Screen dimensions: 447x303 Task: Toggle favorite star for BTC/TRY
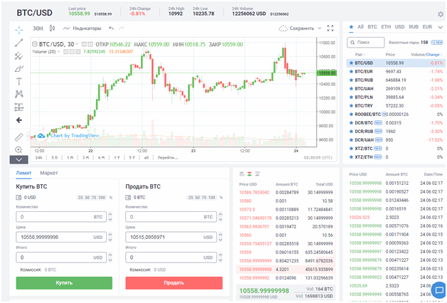pyautogui.click(x=351, y=106)
